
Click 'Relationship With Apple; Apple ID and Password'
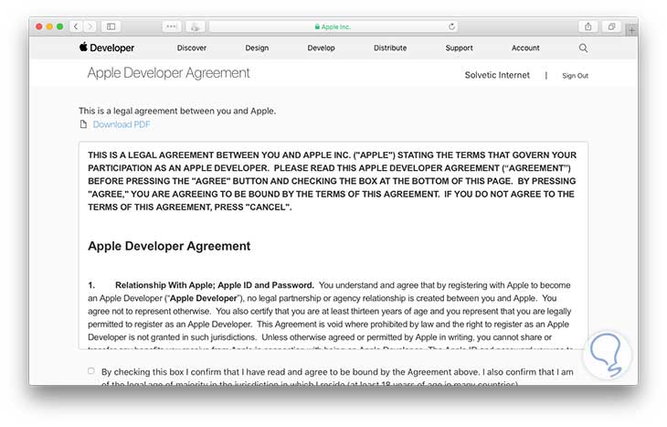click(x=215, y=285)
